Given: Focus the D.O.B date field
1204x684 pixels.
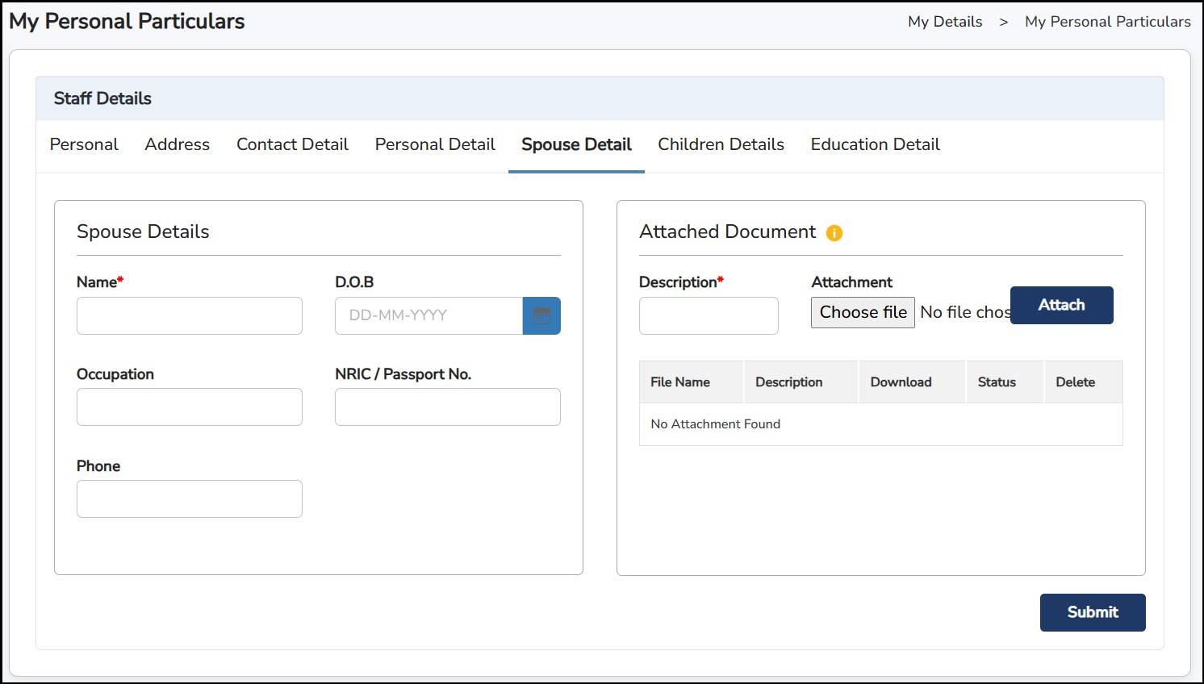Looking at the screenshot, I should (429, 315).
